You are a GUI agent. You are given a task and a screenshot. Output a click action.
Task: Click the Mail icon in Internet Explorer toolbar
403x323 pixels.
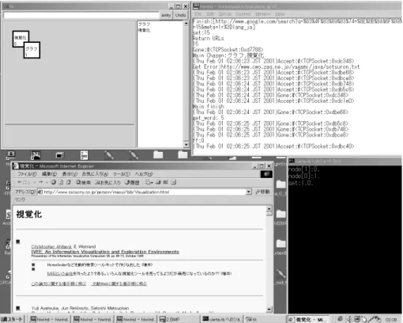click(x=149, y=182)
